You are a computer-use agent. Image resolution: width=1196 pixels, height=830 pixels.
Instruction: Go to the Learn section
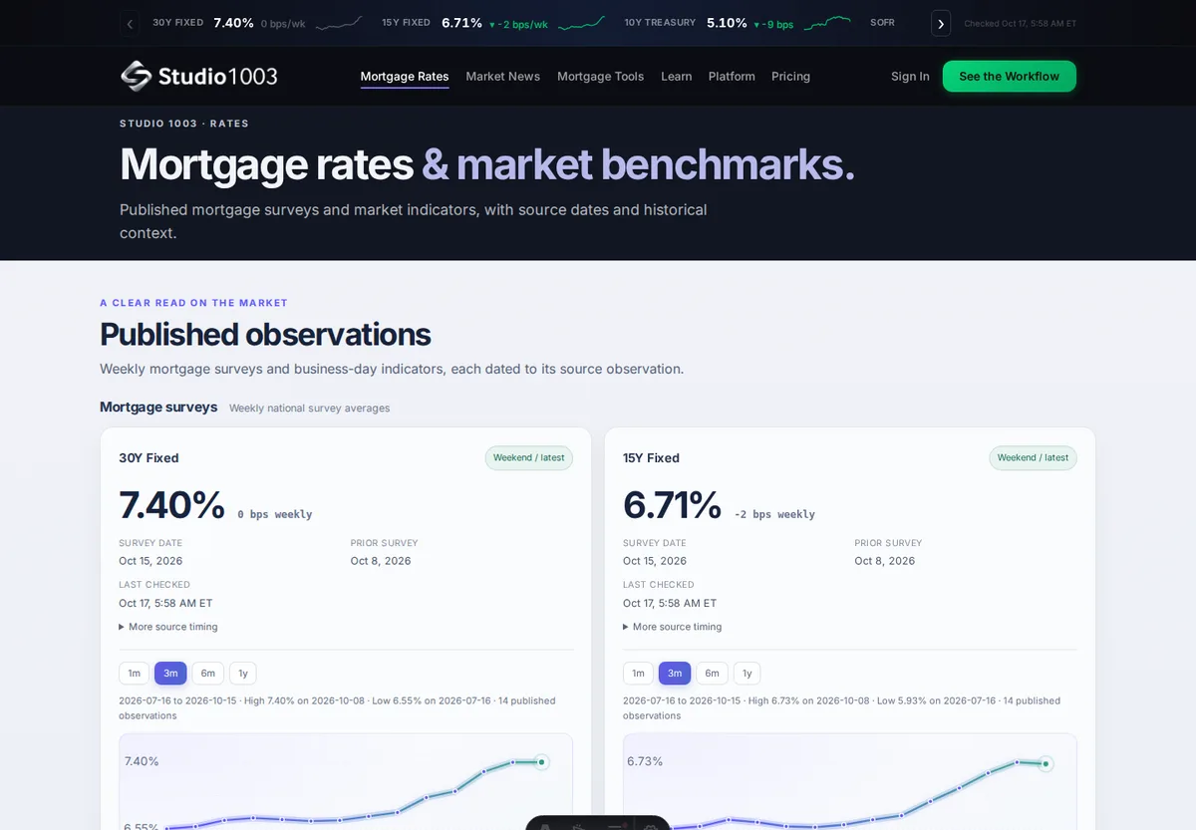pyautogui.click(x=677, y=77)
